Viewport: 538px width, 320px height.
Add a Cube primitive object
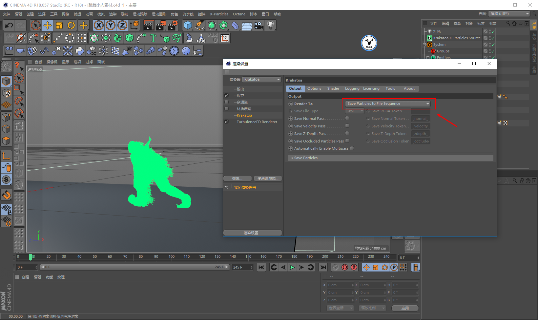[188, 25]
